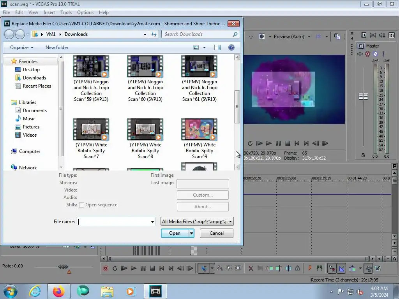Screen dimensions: 399x299
Task: Expand the Auto Ripple mode dropdown arrow
Action: tap(360, 268)
